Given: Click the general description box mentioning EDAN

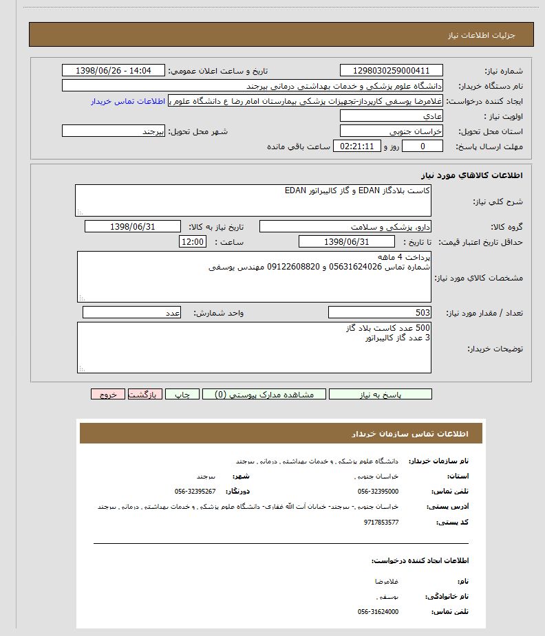Looking at the screenshot, I should (253, 200).
